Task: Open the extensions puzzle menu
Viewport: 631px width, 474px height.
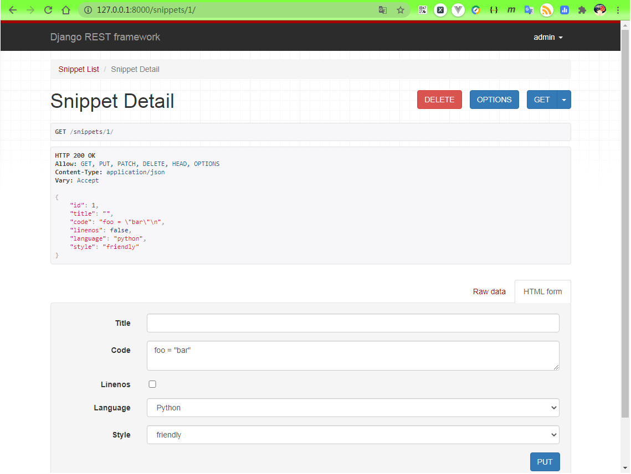Action: [582, 10]
